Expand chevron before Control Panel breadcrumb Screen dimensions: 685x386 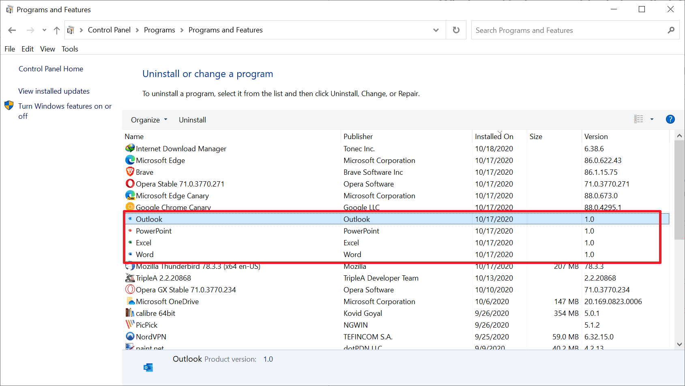(x=81, y=30)
